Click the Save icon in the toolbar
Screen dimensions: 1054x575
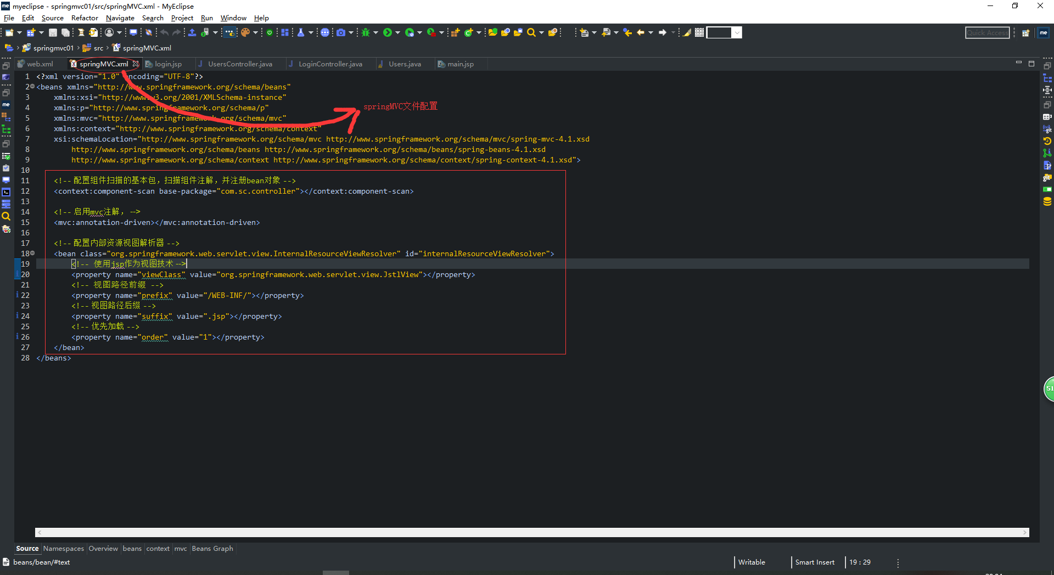click(x=53, y=33)
